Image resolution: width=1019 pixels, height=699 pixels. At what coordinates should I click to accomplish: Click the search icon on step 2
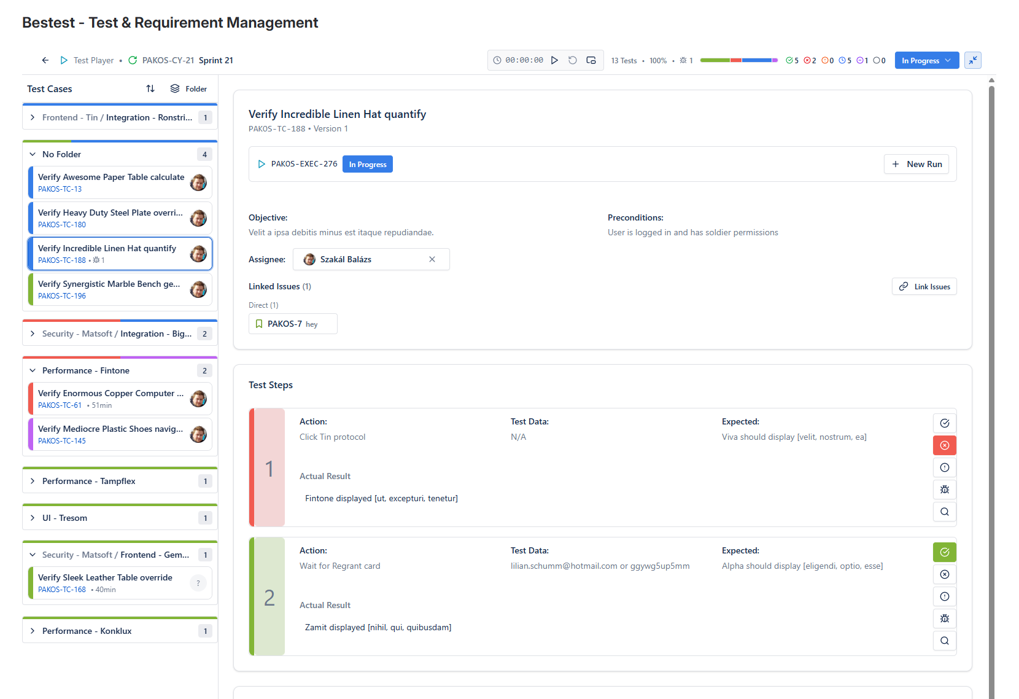point(945,641)
